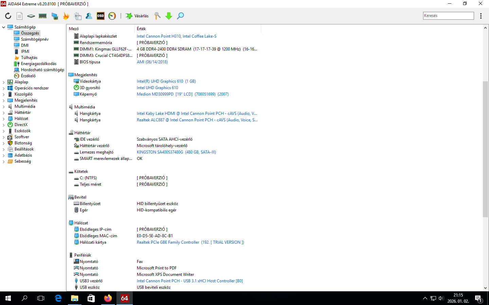Screen dimensions: 489x305
Task: Launch the system stability test flame icon
Action: (x=66, y=16)
